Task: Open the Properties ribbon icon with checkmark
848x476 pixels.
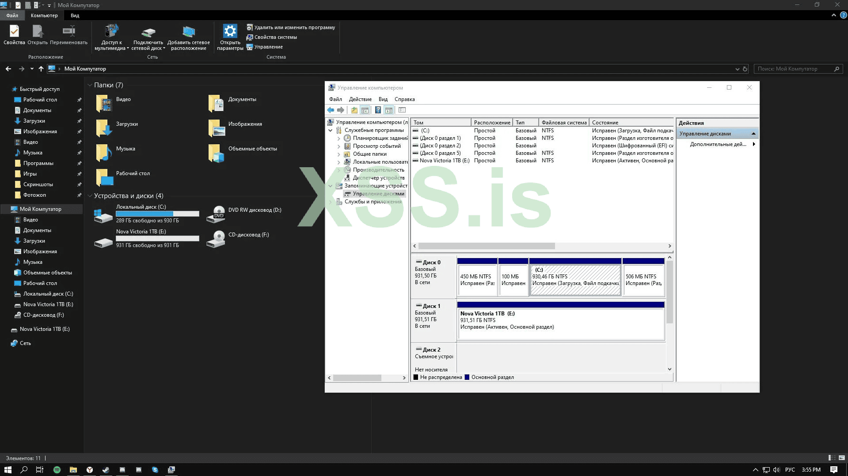Action: 14,32
